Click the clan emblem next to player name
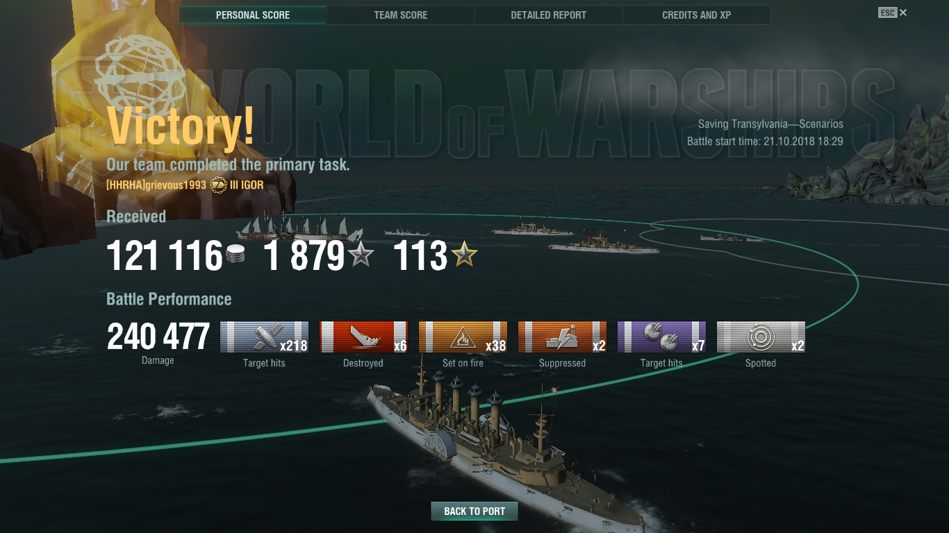Image resolution: width=949 pixels, height=533 pixels. 218,185
